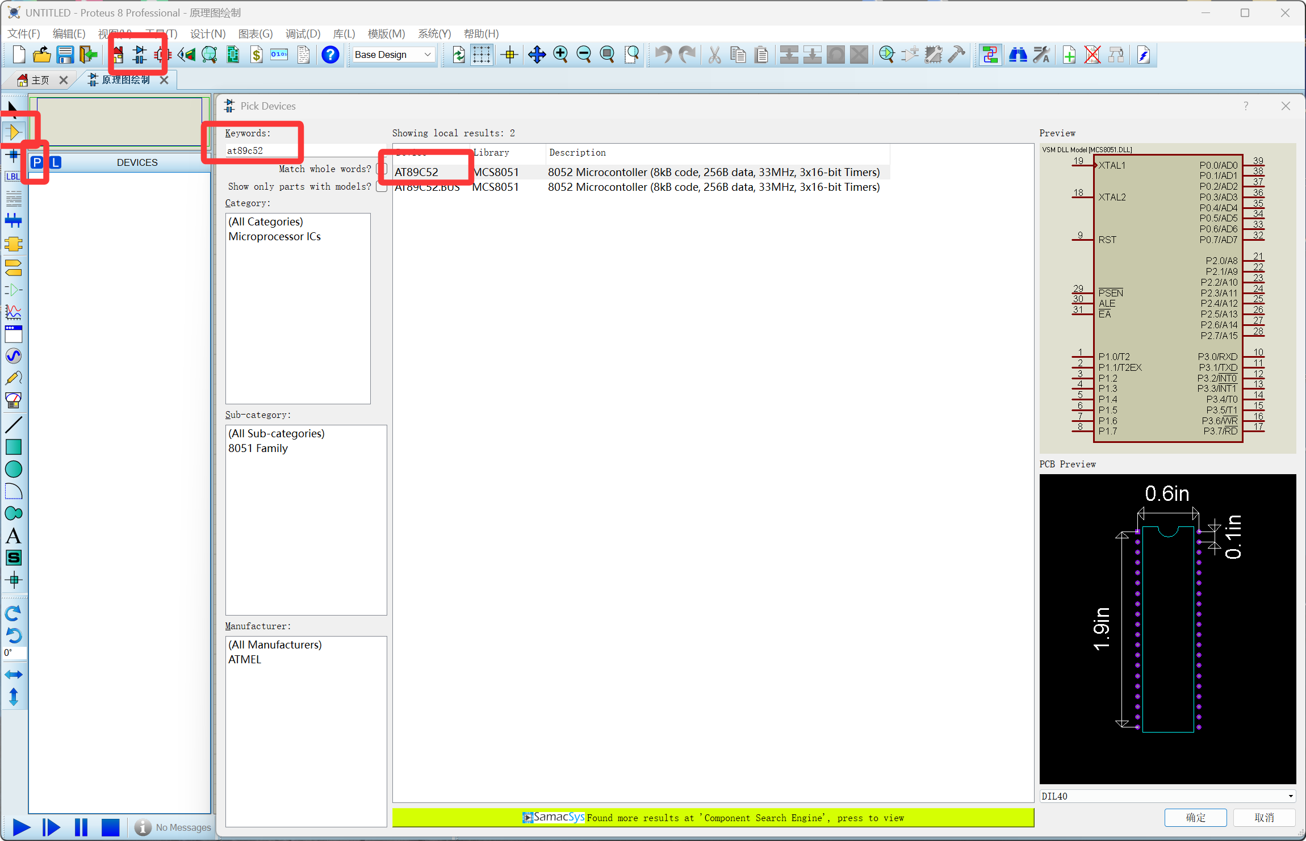The image size is (1306, 841).
Task: Toggle the snap grid display
Action: (x=482, y=55)
